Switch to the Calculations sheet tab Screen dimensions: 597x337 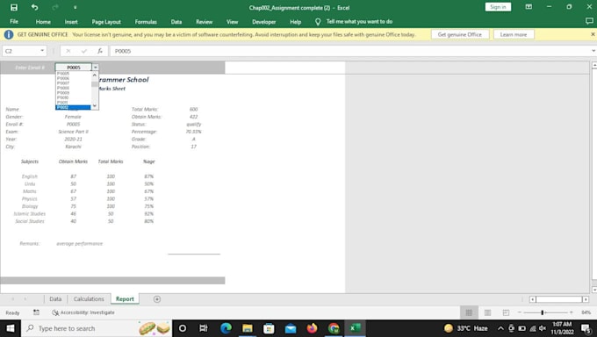[89, 299]
